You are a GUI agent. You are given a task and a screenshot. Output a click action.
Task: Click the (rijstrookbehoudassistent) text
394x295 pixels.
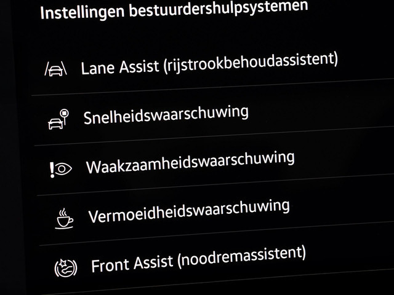pos(251,63)
